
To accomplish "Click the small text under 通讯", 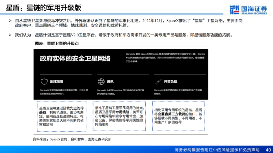I will tap(121, 92).
